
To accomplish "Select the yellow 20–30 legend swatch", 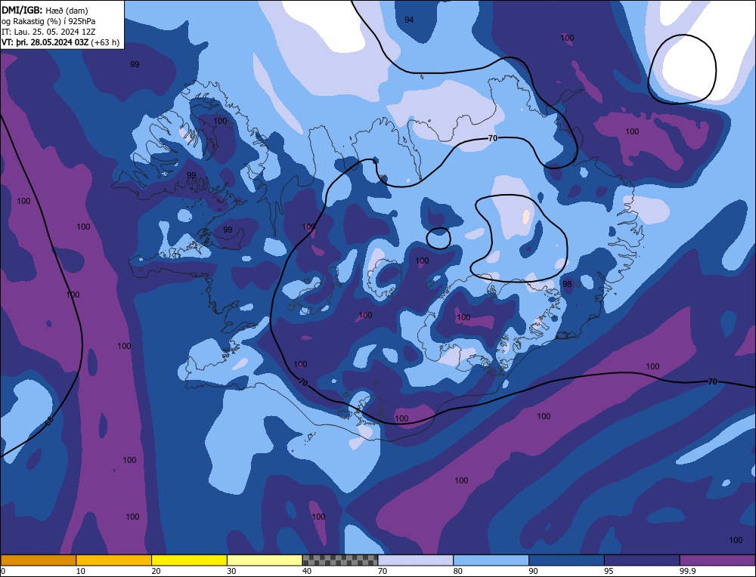I will tap(189, 560).
